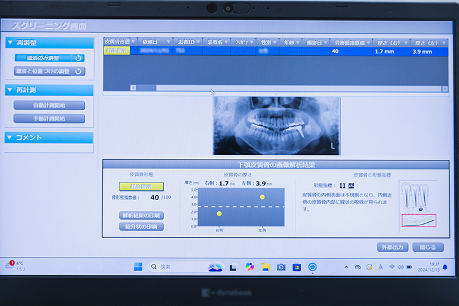Open the weather widget showing 6°C
Image resolution: width=459 pixels, height=306 pixels.
(x=15, y=266)
